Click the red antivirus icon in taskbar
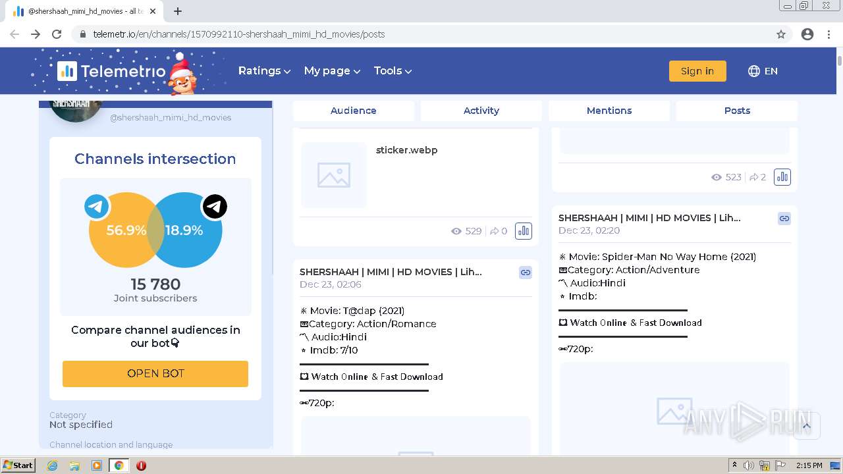The height and width of the screenshot is (474, 843). click(141, 465)
